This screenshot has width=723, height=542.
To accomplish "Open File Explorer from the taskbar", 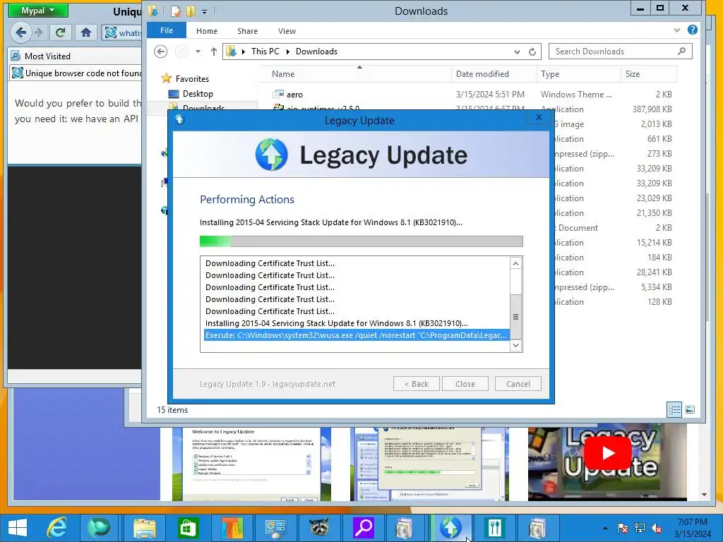I will point(144,528).
